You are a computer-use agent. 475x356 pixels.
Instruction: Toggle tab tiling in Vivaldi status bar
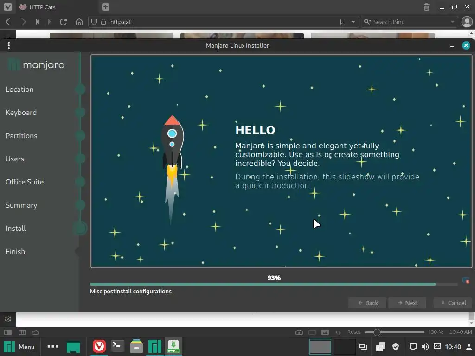(22, 332)
